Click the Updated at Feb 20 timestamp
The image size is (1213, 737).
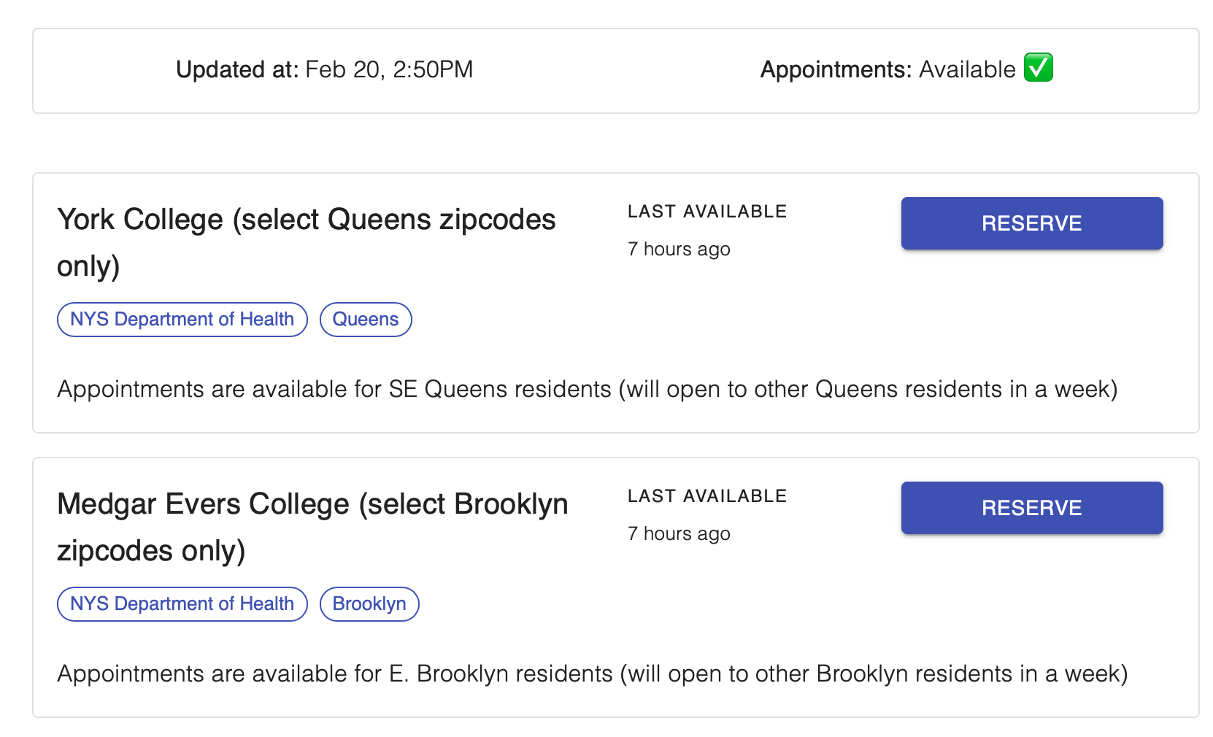pyautogui.click(x=325, y=69)
